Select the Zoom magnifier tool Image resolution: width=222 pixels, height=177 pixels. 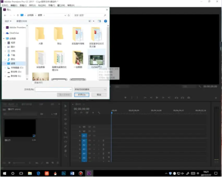[65, 156]
